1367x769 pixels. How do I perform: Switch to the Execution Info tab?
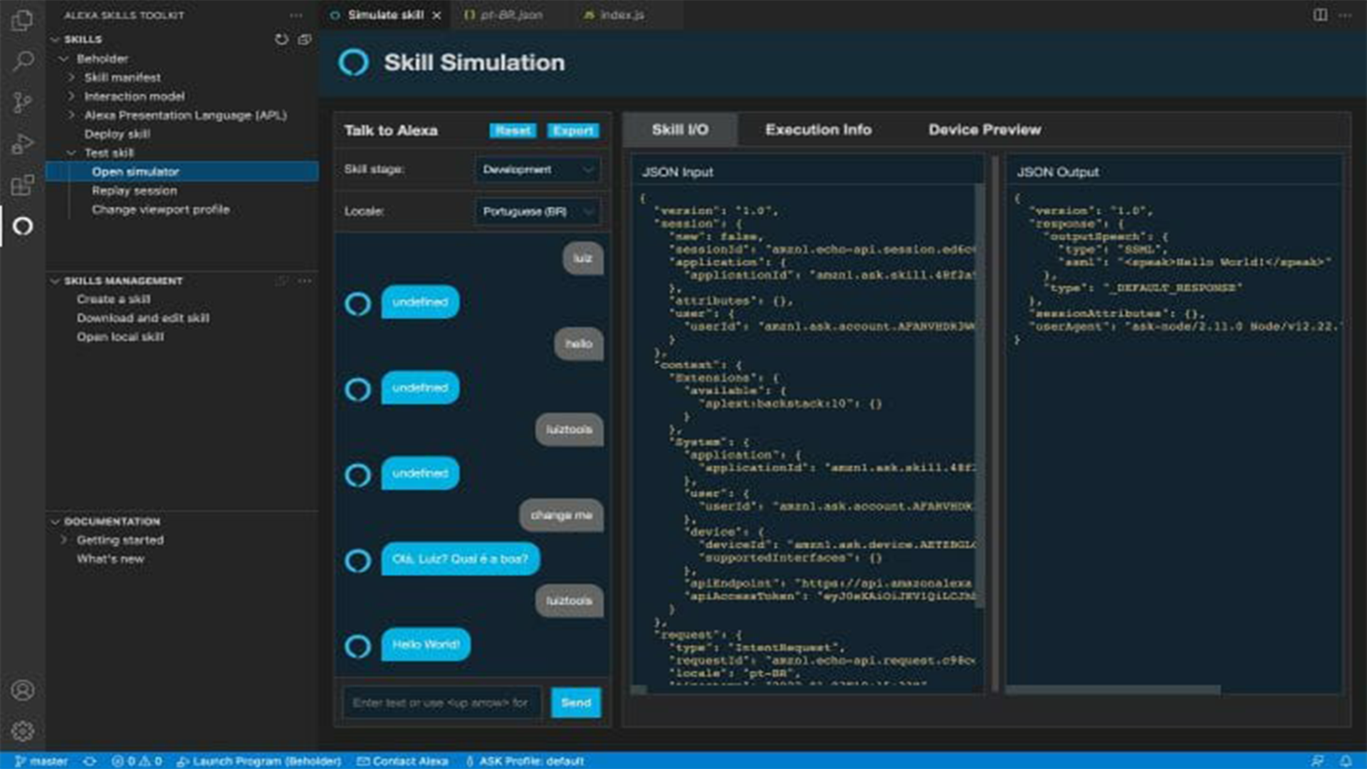(817, 130)
